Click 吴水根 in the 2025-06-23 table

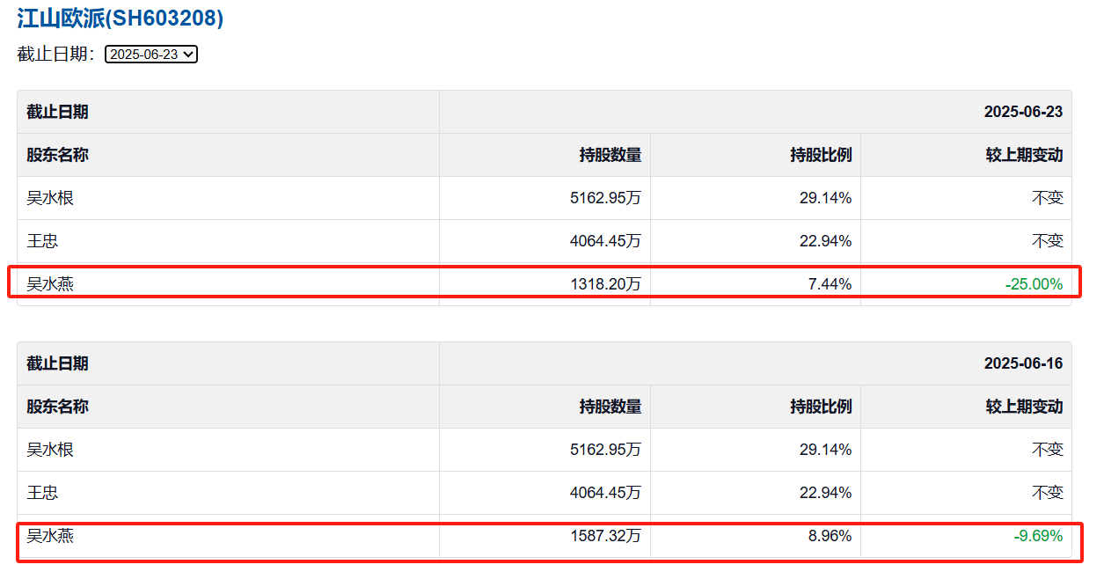[x=50, y=198]
